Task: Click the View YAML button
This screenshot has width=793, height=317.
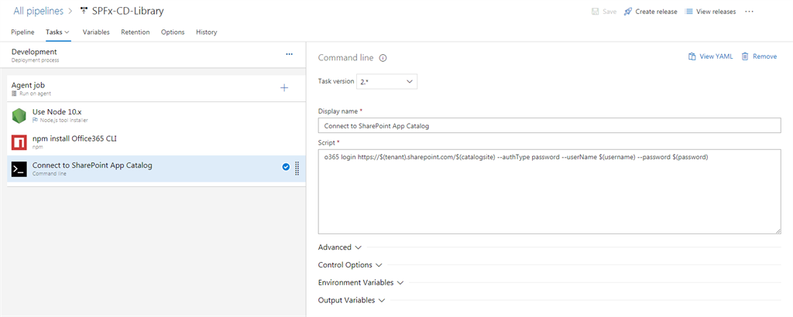Action: pos(709,56)
